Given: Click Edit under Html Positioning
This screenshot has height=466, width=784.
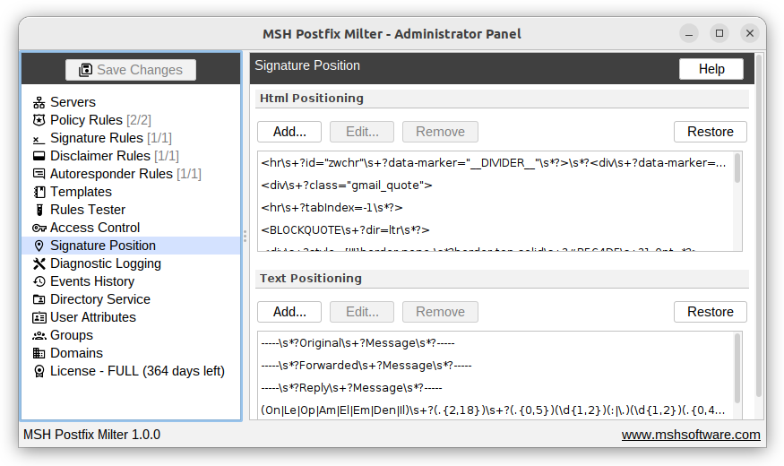Looking at the screenshot, I should pyautogui.click(x=362, y=132).
